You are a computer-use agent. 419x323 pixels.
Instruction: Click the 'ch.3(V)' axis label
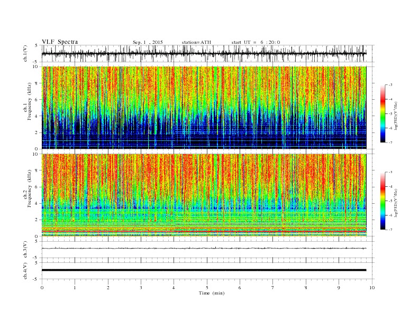click(x=25, y=249)
